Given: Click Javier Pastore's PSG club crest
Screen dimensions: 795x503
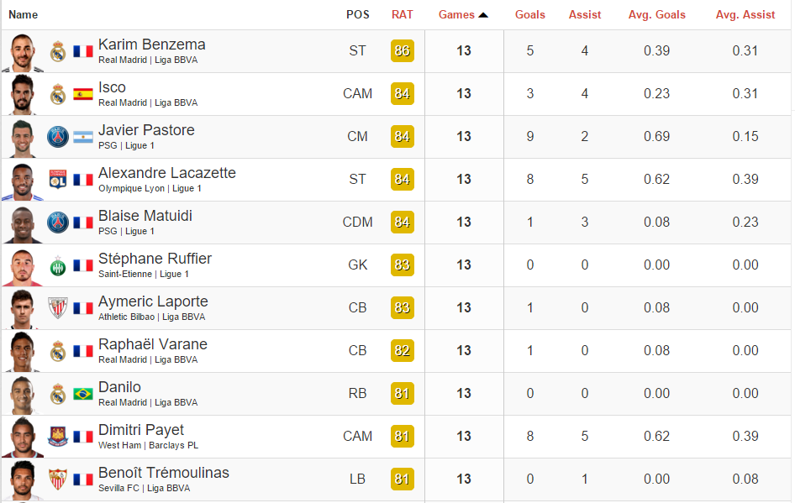Looking at the screenshot, I should pos(58,137).
